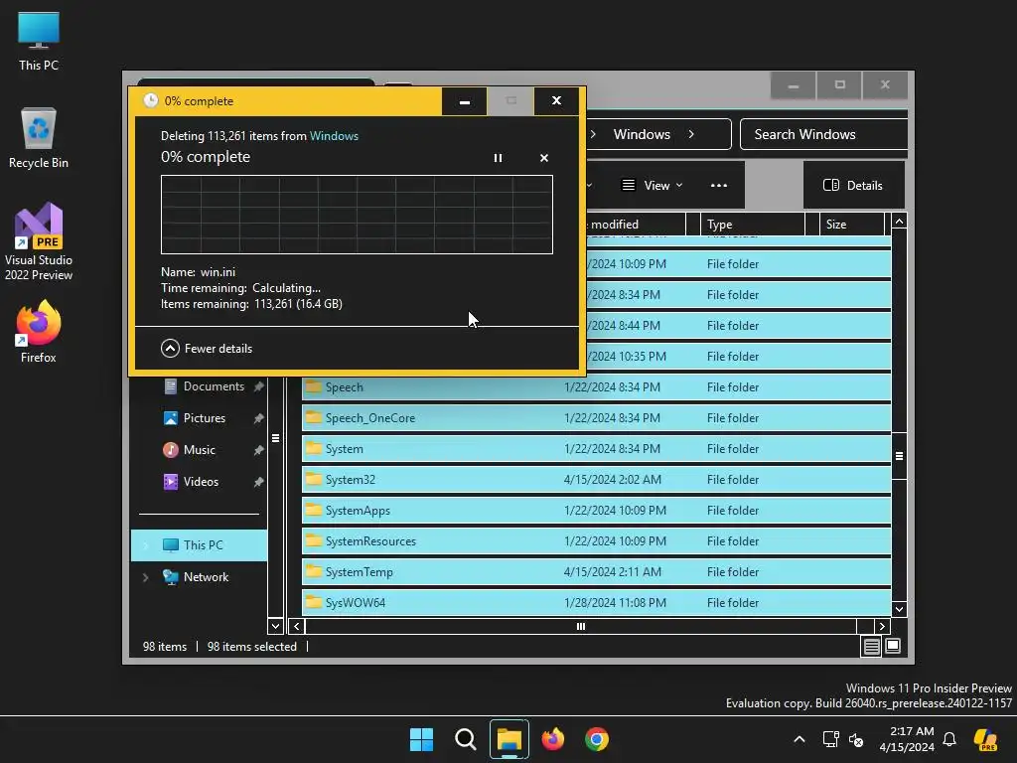Launch Visual Studio 2022 Preview shortcut

39,241
